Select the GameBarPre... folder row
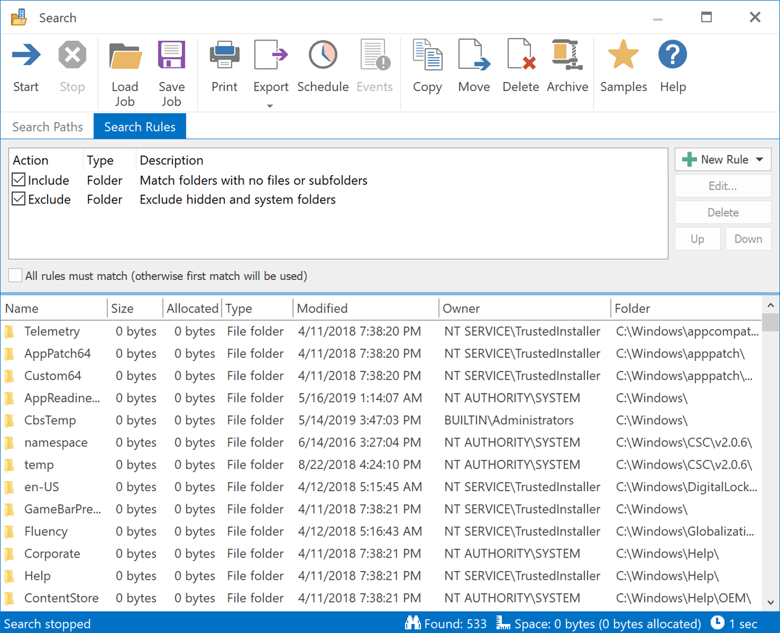The image size is (780, 633). [x=381, y=509]
